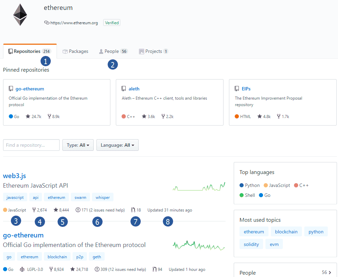Click the green Verified badge

pos(112,23)
